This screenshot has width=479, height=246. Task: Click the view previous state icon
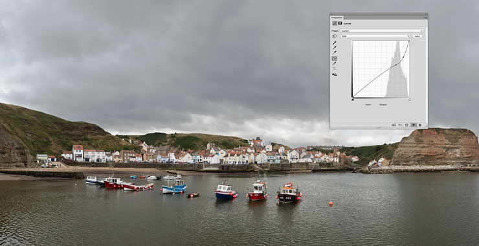[400, 125]
